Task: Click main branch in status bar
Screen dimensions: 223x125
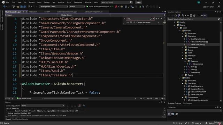Action: (197, 123)
